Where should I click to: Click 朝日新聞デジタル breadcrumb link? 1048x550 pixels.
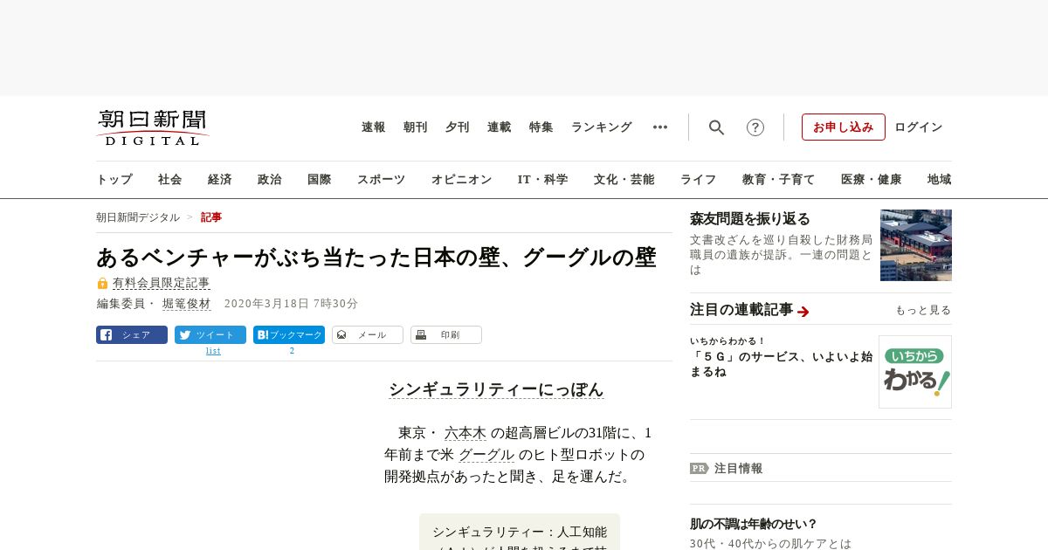[138, 217]
